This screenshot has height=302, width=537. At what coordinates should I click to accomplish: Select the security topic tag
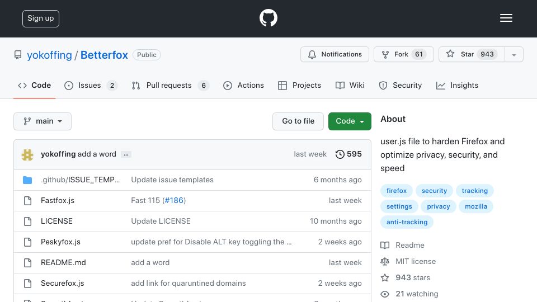pyautogui.click(x=434, y=191)
